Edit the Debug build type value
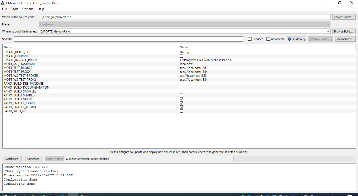Screen dimensions: 358x196 point(184,52)
